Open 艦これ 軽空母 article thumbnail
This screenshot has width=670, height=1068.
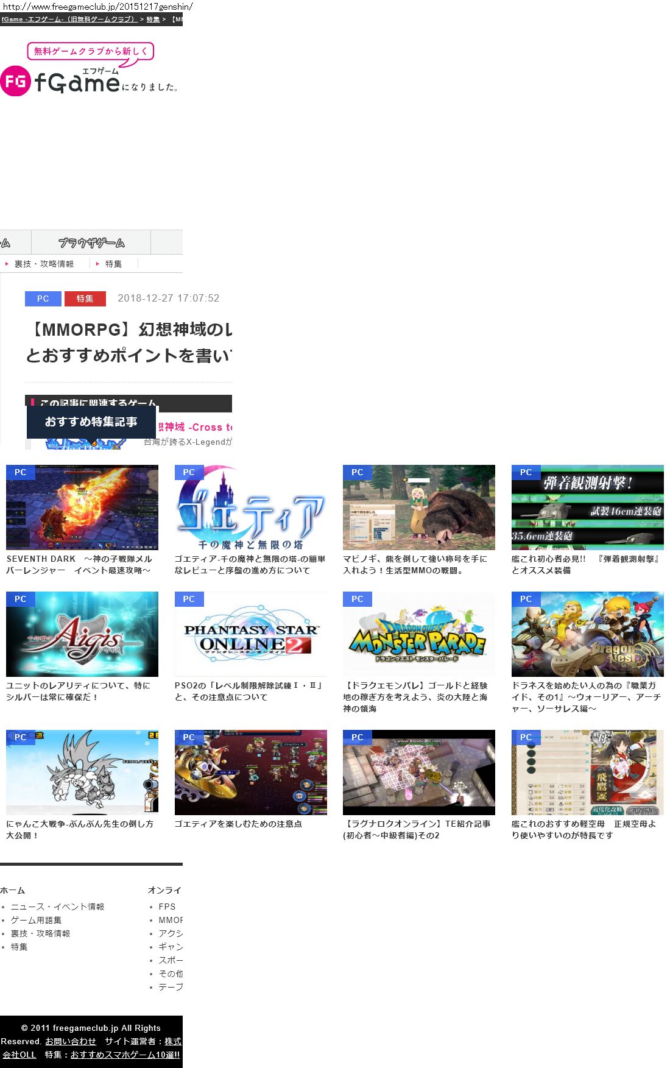588,773
